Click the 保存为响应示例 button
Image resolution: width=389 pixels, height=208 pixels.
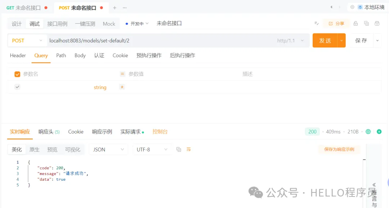coord(339,149)
